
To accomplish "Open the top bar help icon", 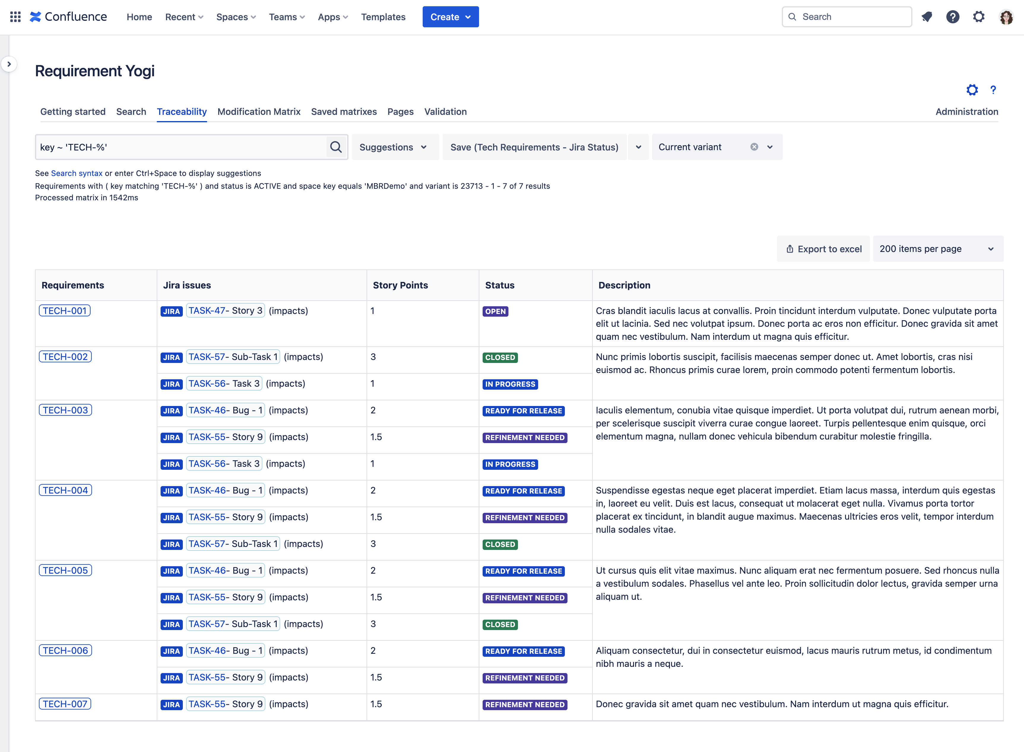I will (x=952, y=17).
